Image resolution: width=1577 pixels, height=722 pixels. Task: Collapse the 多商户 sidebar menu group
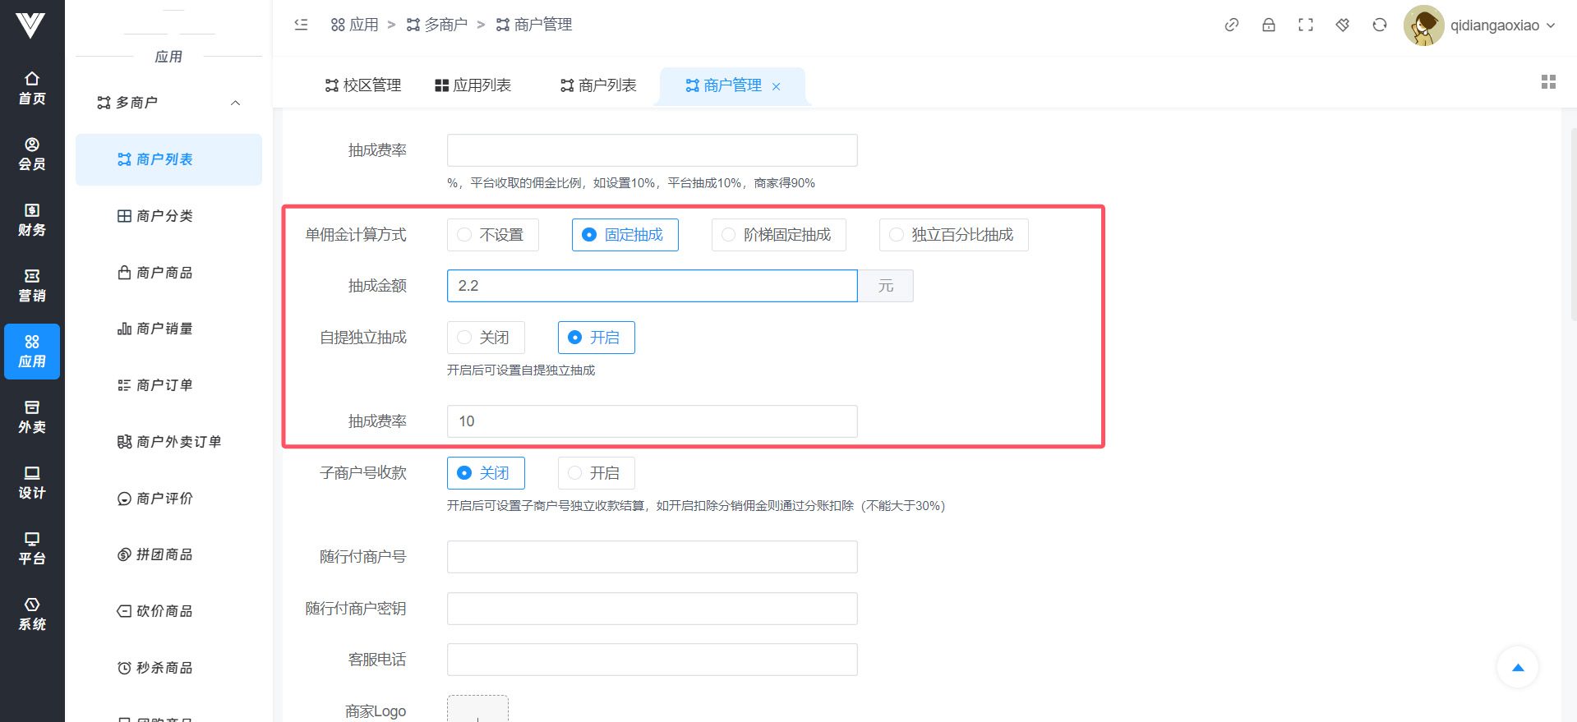[235, 103]
